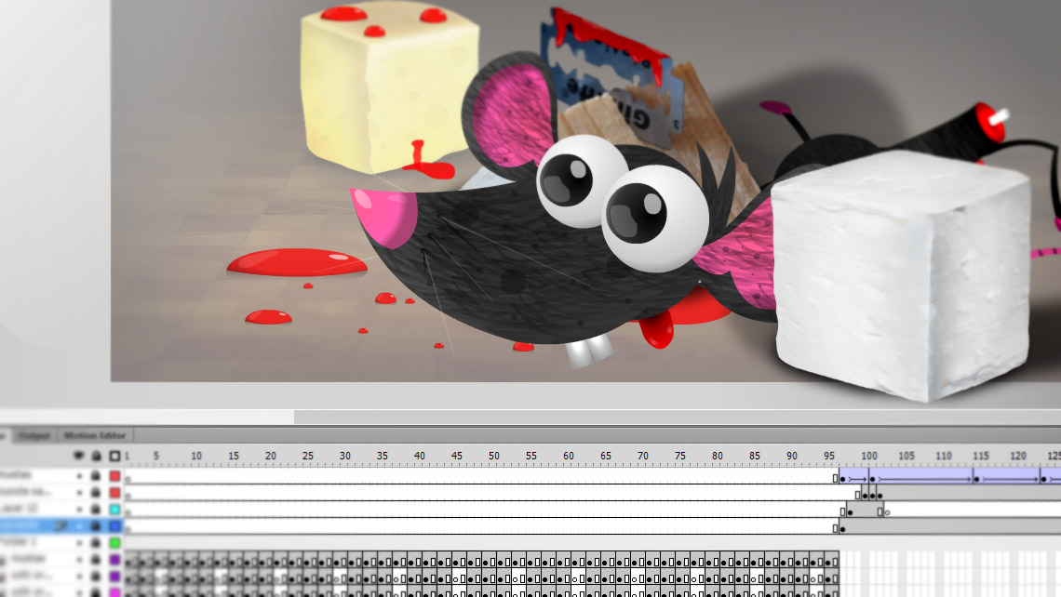Move playhead to frame 75 on ruler
The height and width of the screenshot is (597, 1061).
(x=680, y=457)
